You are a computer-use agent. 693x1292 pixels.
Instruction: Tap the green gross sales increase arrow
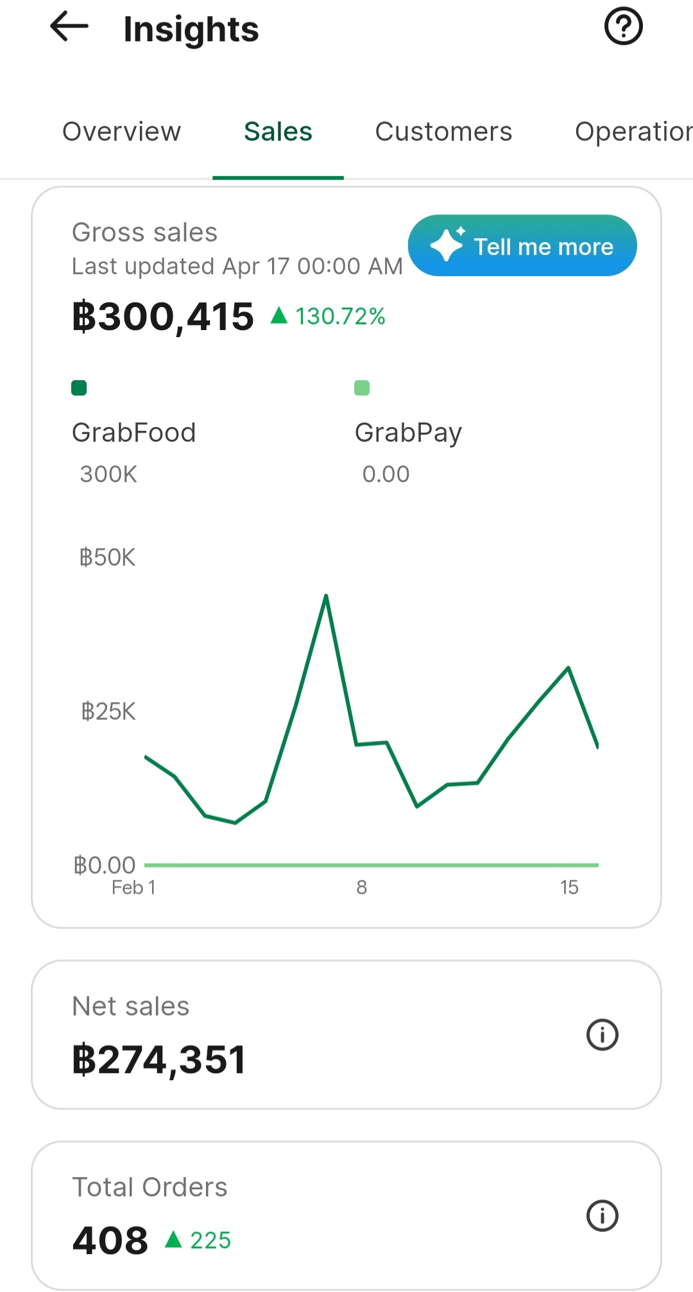(x=278, y=315)
